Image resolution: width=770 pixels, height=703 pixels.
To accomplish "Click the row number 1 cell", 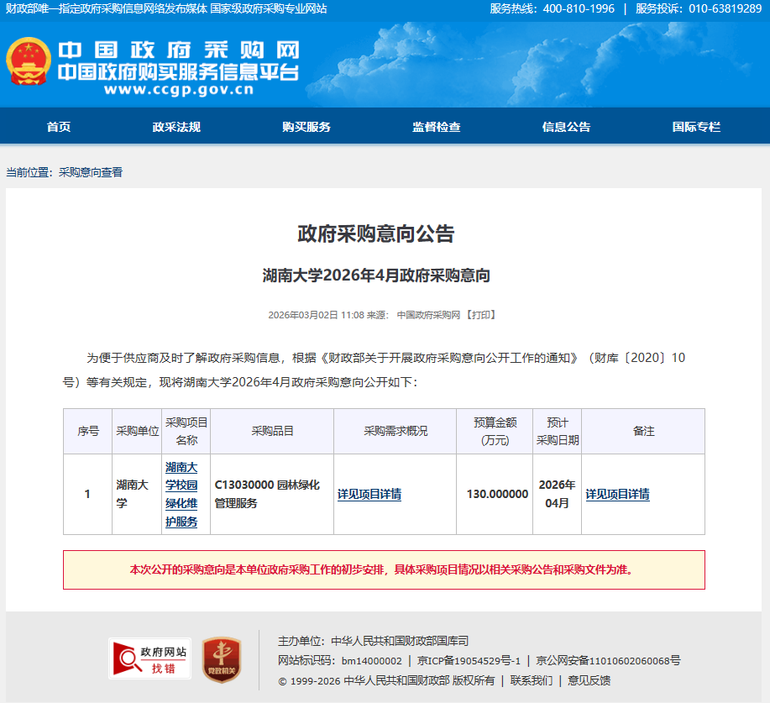I will [x=88, y=494].
